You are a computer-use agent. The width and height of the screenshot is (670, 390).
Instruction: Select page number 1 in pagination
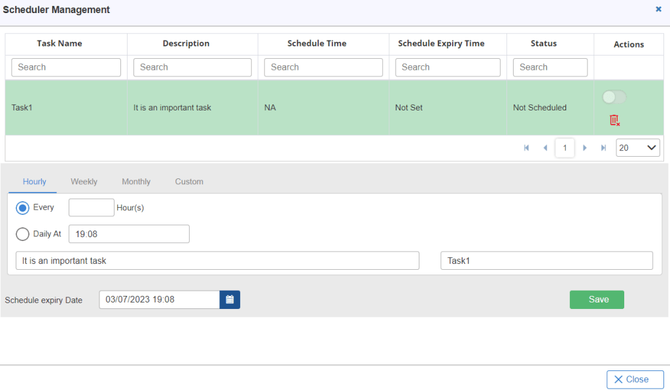[x=565, y=148]
